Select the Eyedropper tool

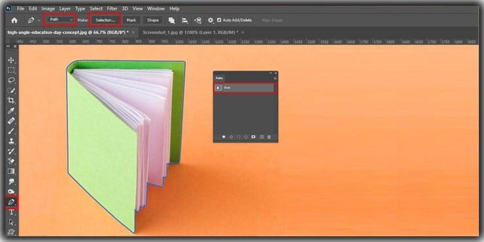11,111
